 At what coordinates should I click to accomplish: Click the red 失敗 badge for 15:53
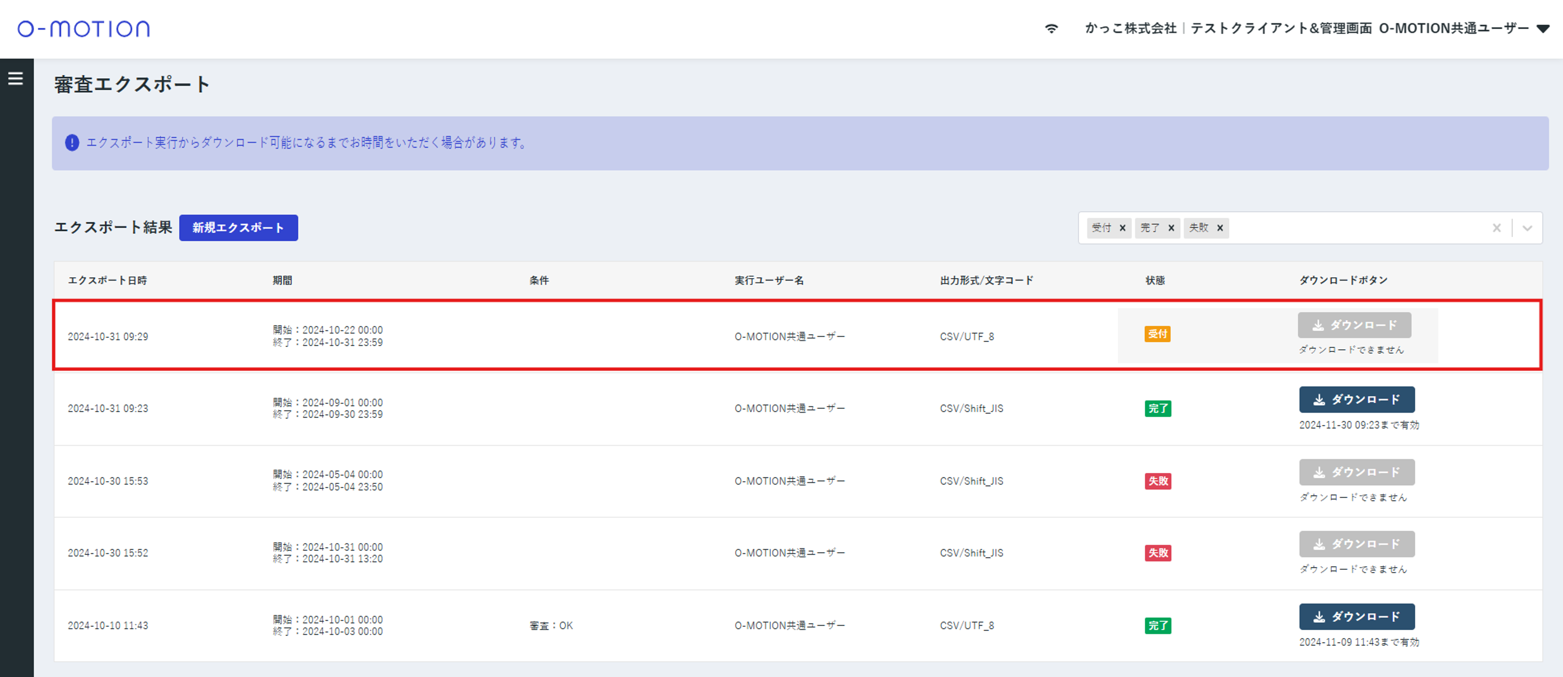coord(1158,481)
